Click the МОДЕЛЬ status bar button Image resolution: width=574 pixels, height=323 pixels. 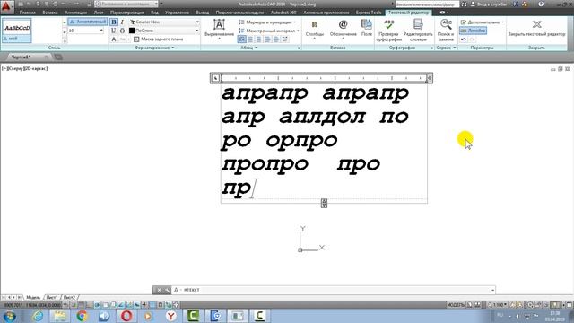(456, 305)
